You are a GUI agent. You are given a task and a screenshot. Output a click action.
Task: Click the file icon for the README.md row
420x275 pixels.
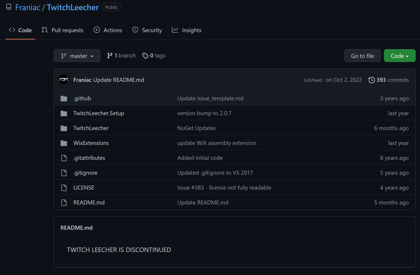coord(64,202)
